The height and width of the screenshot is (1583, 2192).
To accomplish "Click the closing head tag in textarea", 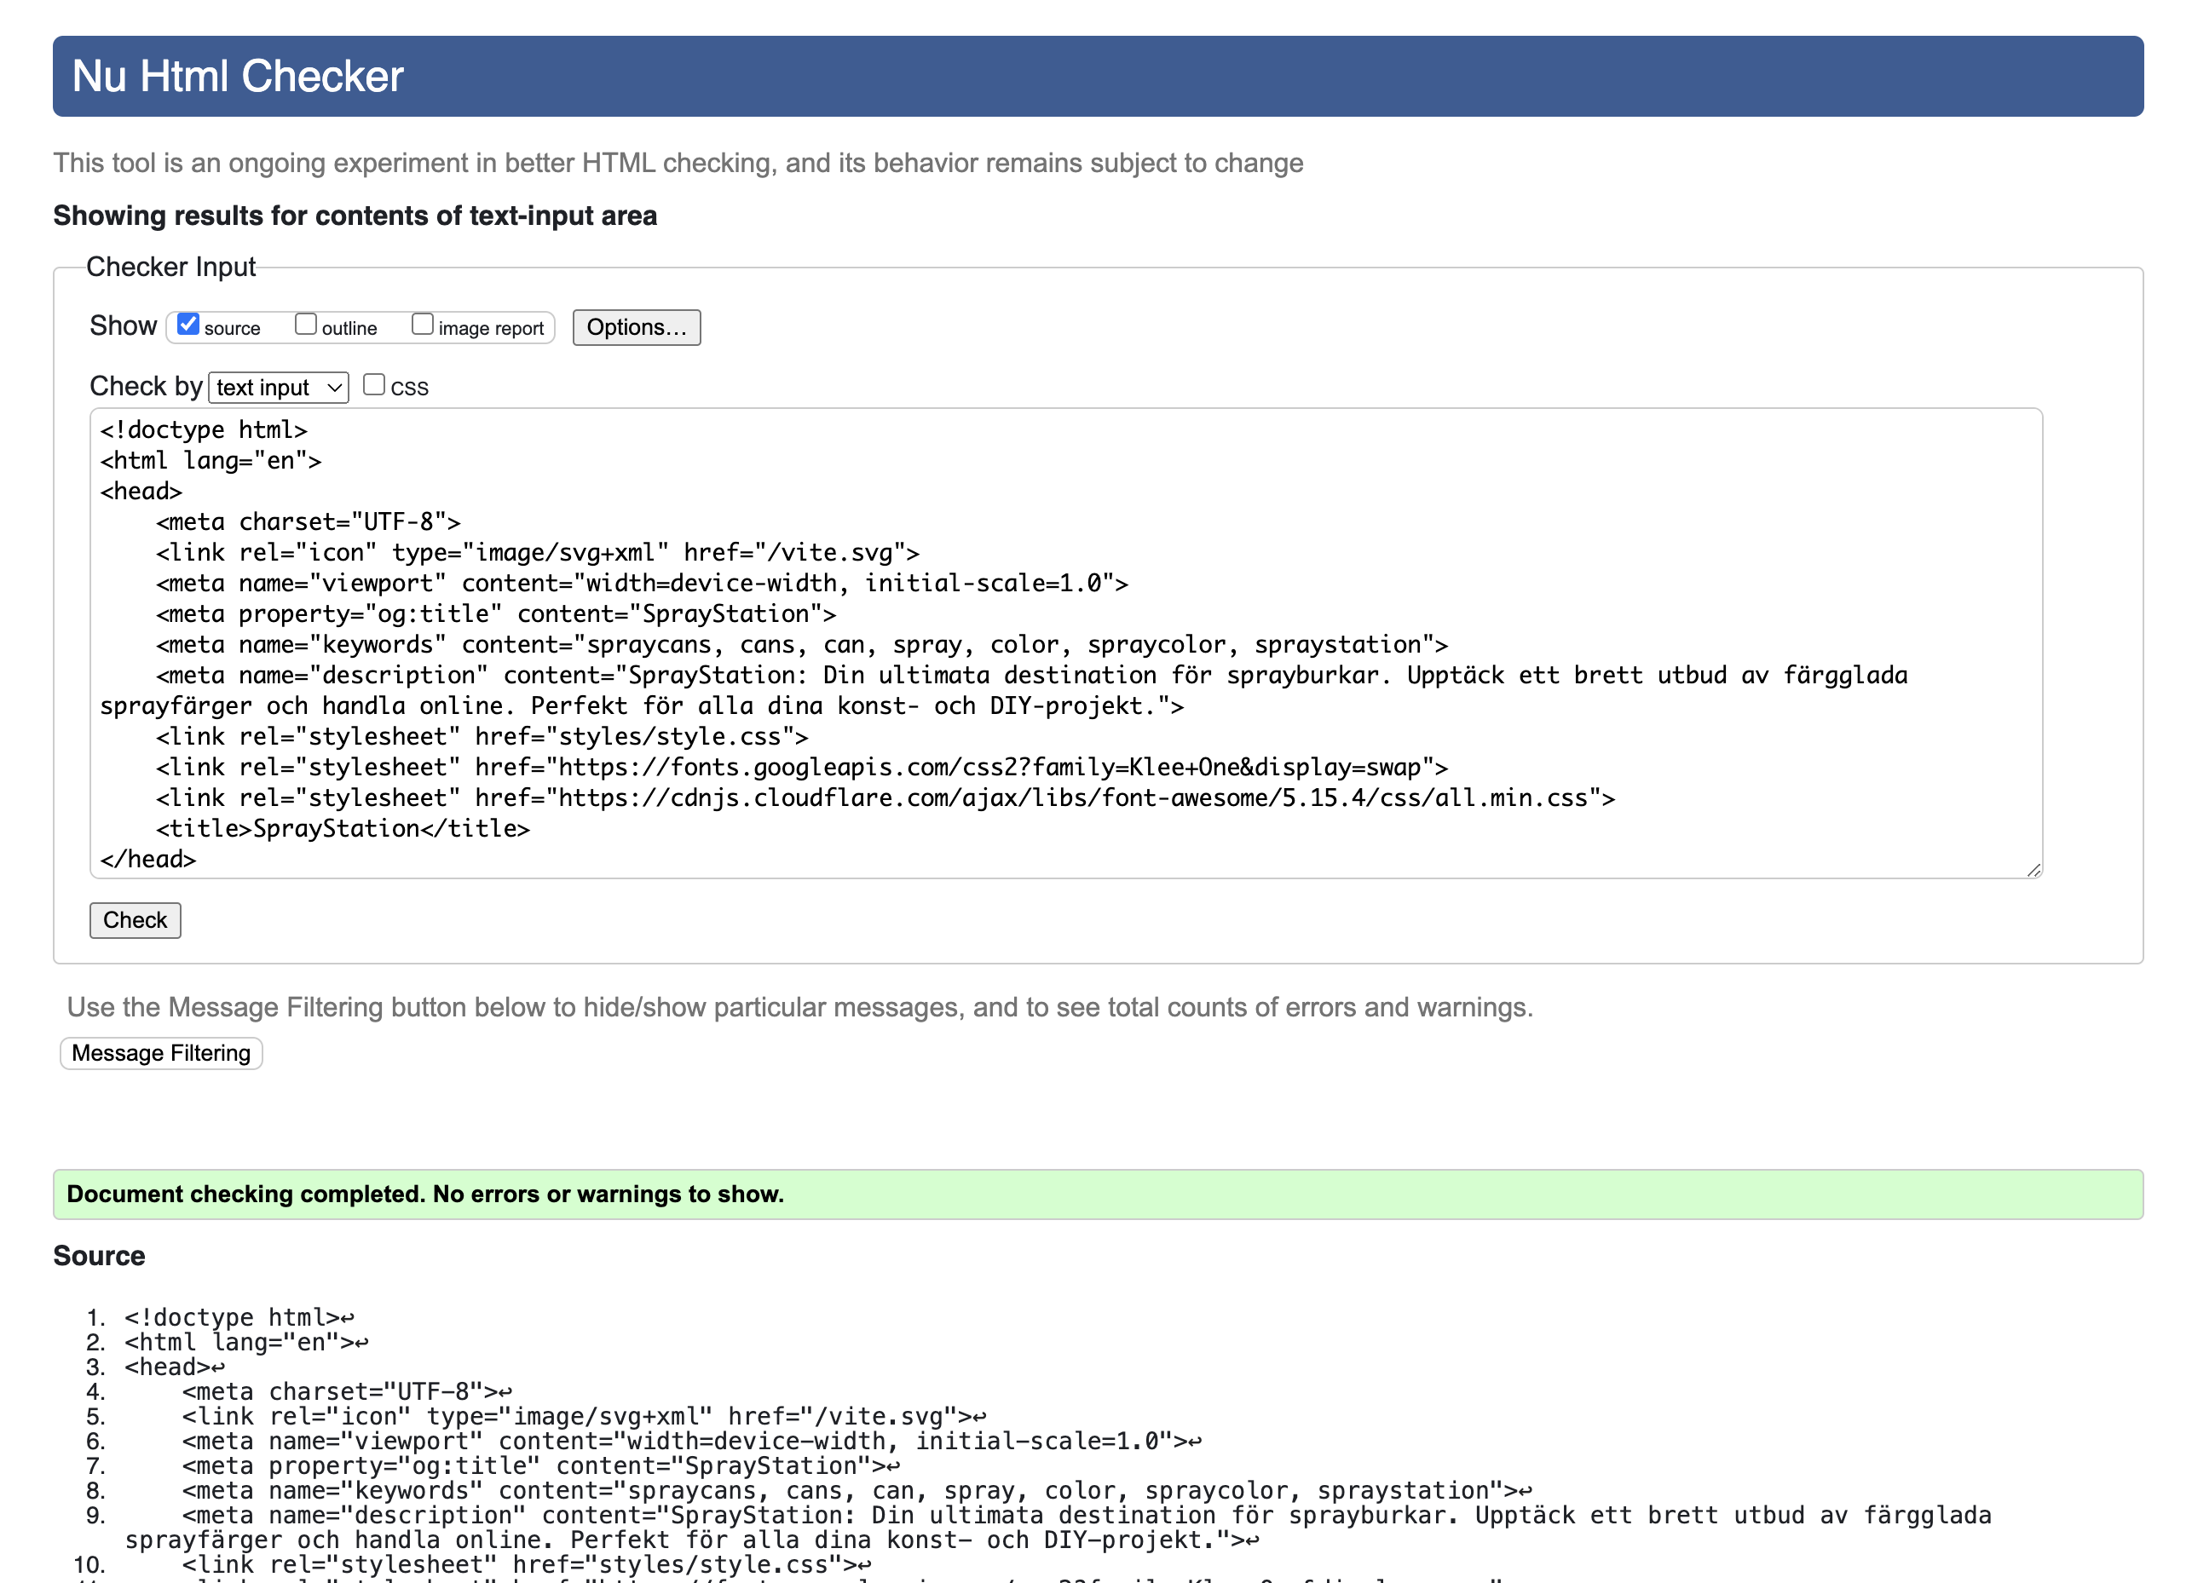I will coord(148,859).
